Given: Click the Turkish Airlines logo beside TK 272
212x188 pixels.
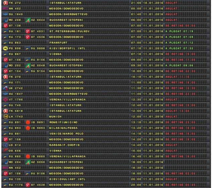Looking at the screenshot, I should pos(5,3).
